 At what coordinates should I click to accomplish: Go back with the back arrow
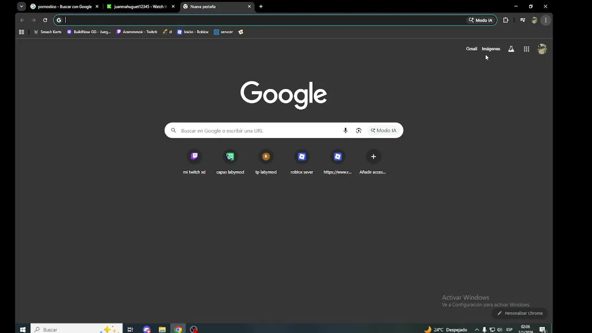22,20
